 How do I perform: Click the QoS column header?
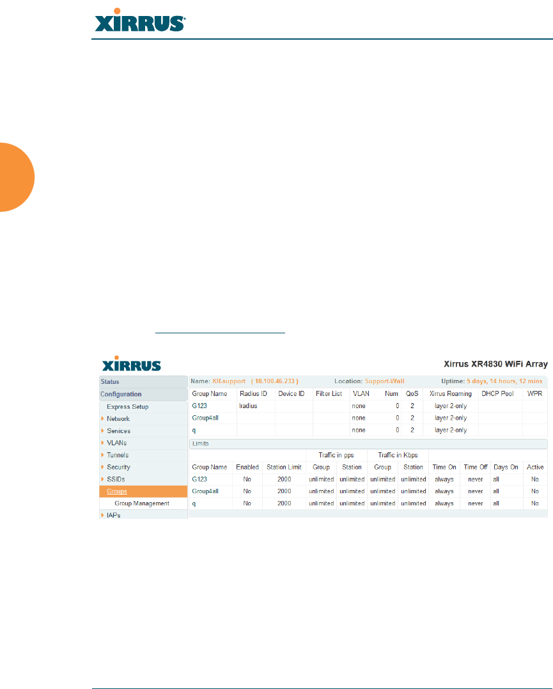pyautogui.click(x=412, y=393)
